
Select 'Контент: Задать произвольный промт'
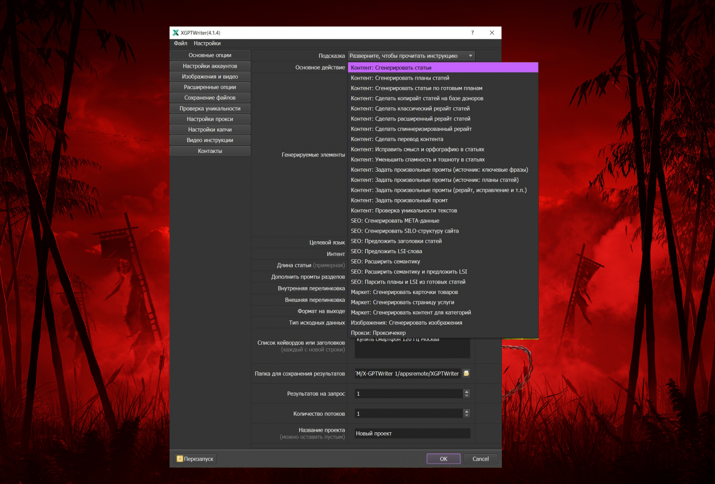coord(443,200)
